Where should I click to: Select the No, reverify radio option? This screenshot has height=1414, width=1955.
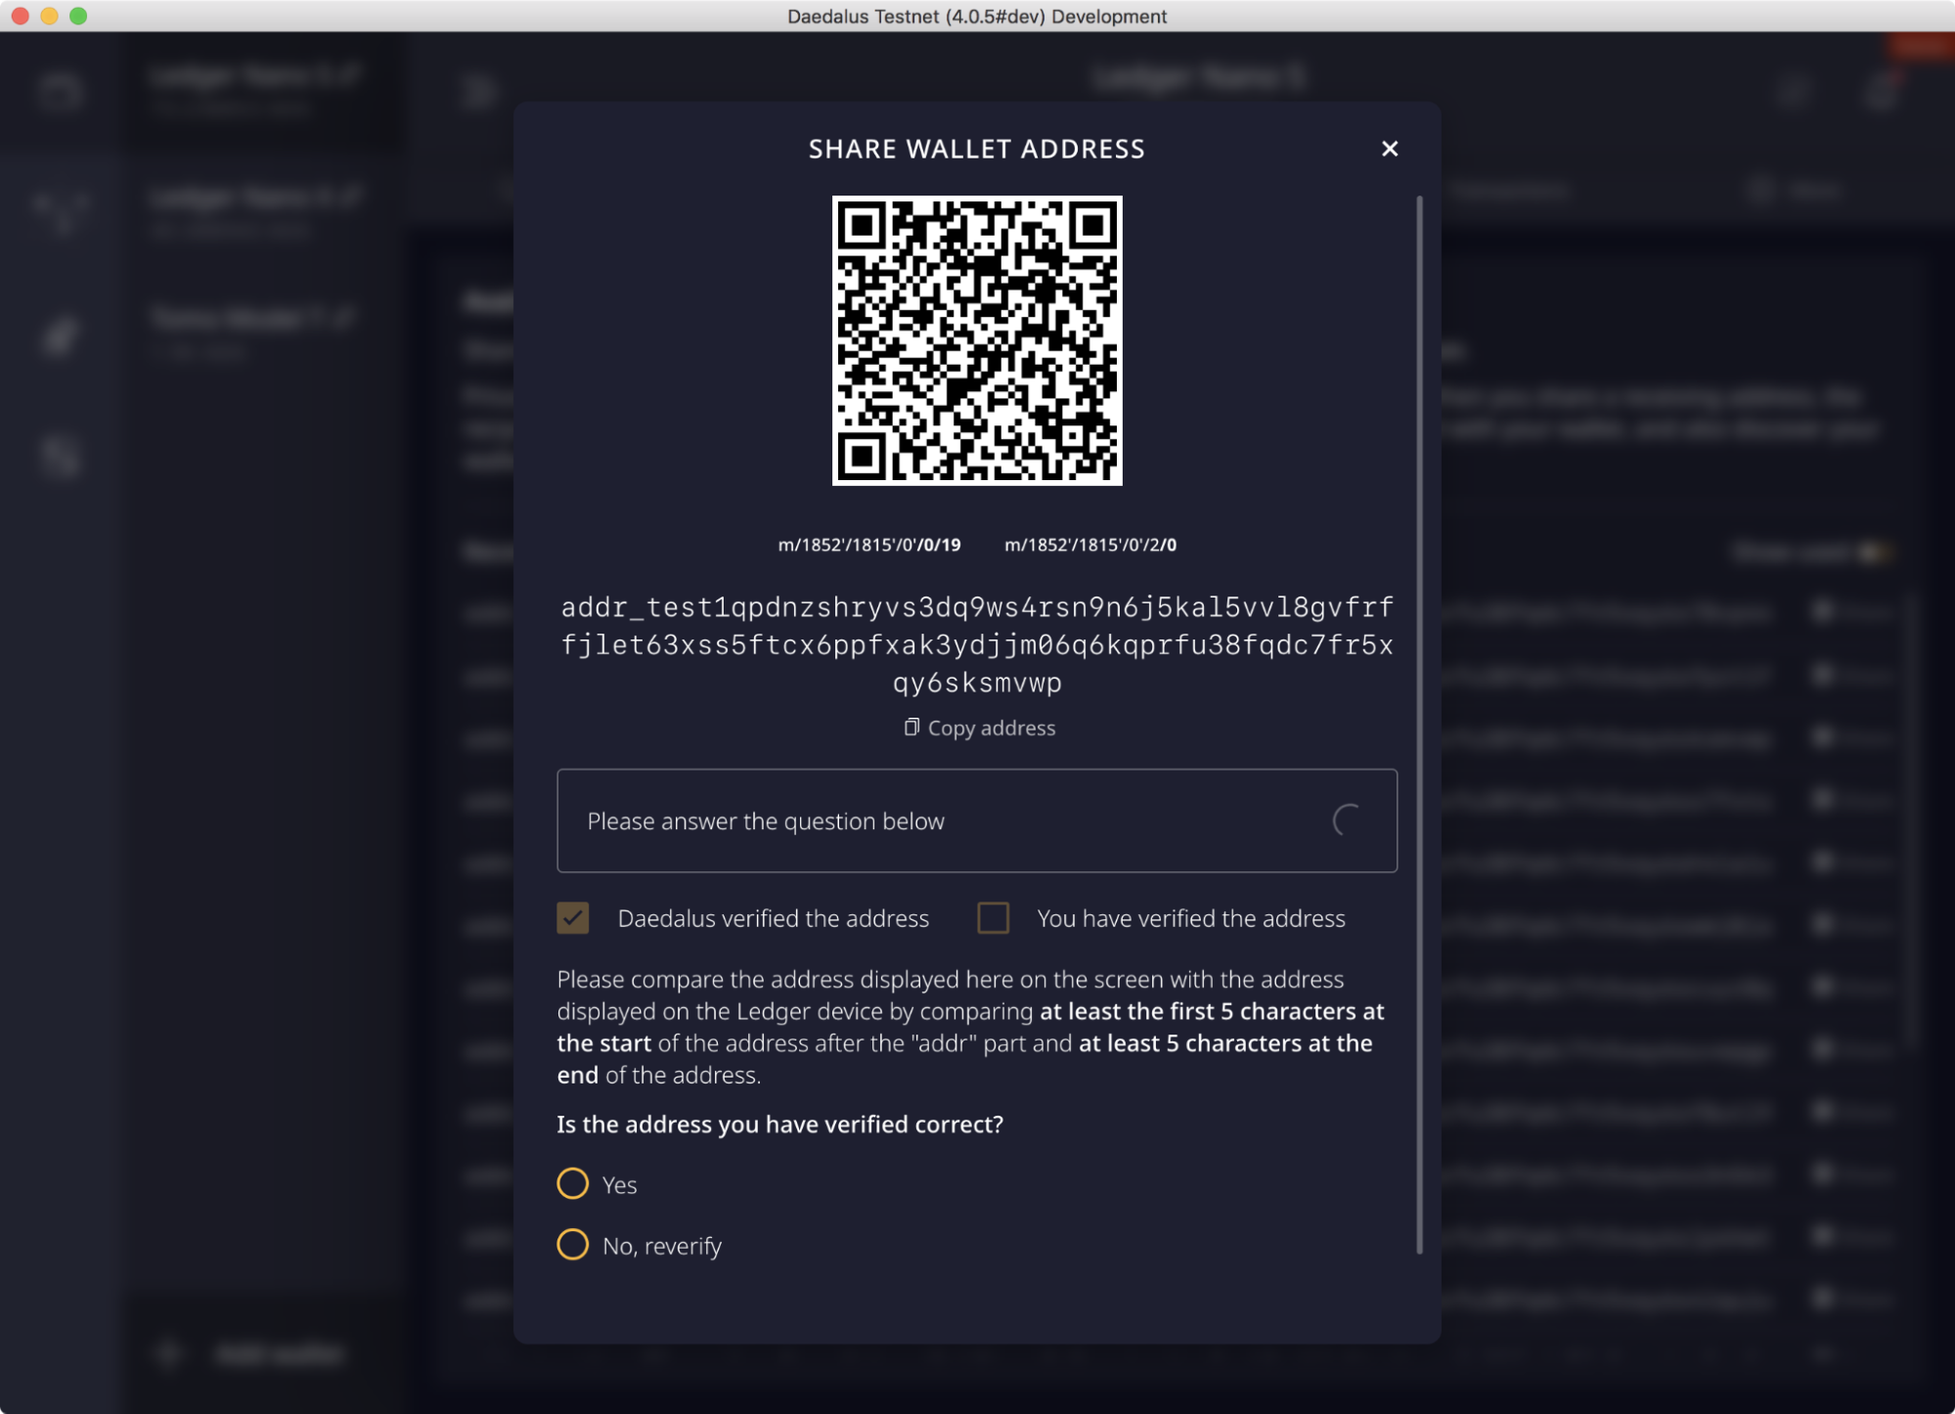point(573,1245)
